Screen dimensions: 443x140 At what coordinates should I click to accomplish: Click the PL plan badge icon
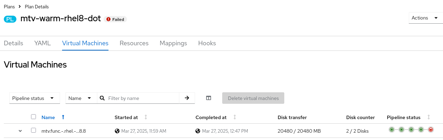click(x=10, y=19)
